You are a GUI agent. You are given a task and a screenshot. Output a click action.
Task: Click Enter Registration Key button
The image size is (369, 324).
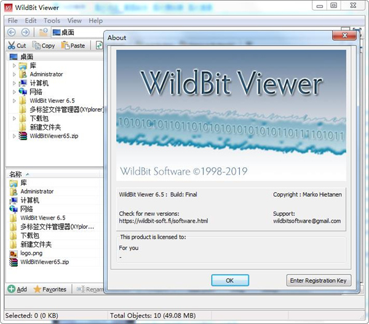[319, 280]
